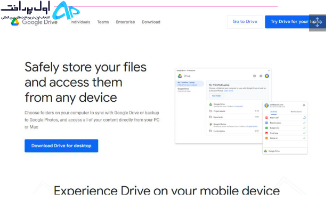Click the Project assets folder icon
The image size is (332, 201).
[210, 111]
